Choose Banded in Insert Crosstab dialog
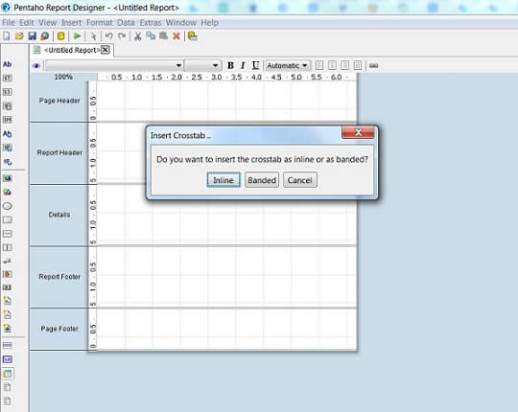Viewport: 518px width, 412px height. click(262, 180)
